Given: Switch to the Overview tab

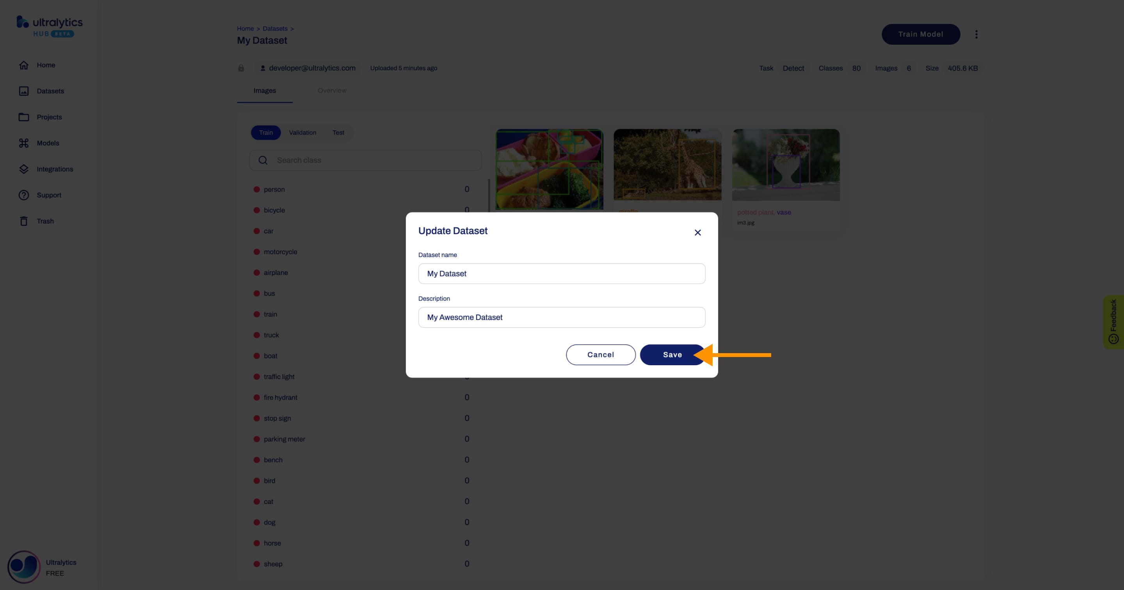Looking at the screenshot, I should tap(332, 91).
